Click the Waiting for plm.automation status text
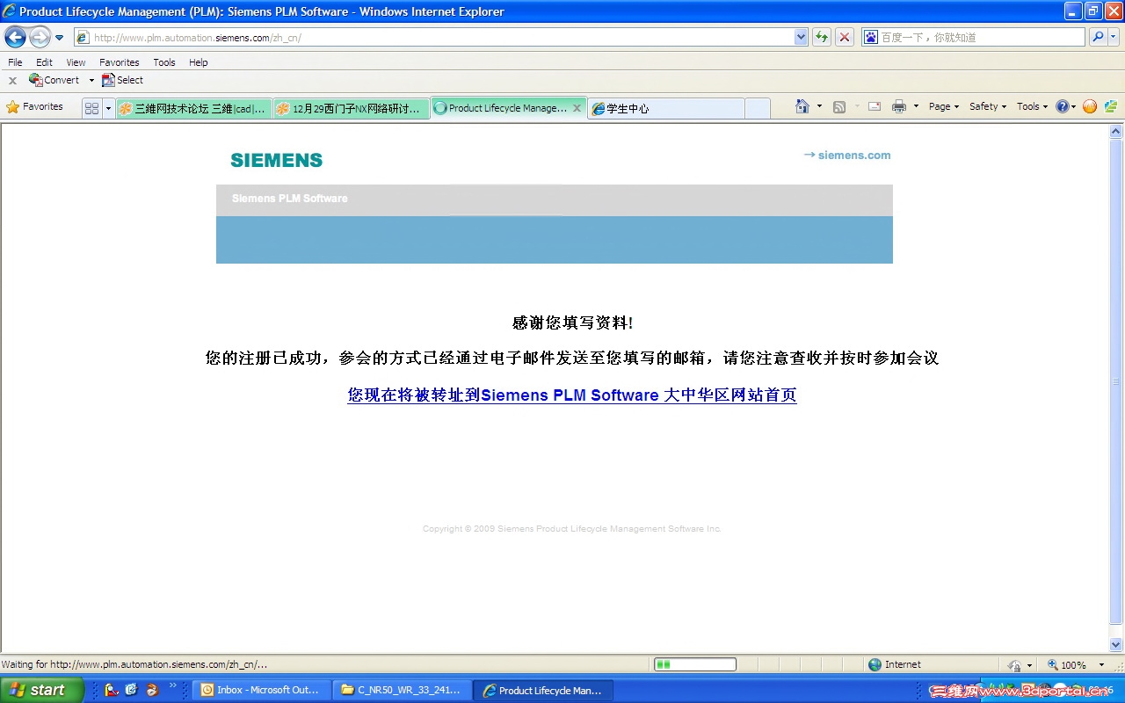This screenshot has height=703, width=1125. [x=134, y=664]
